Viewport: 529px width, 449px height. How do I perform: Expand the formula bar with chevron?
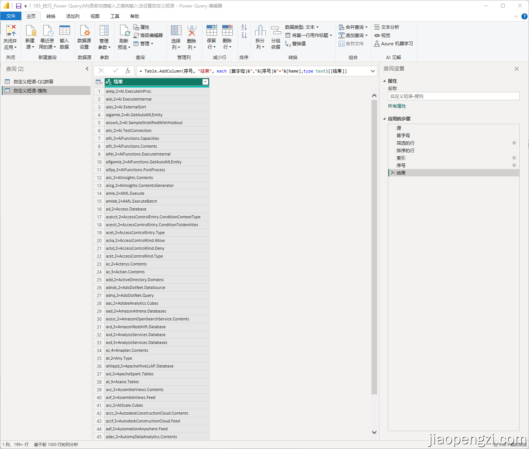tap(373, 71)
